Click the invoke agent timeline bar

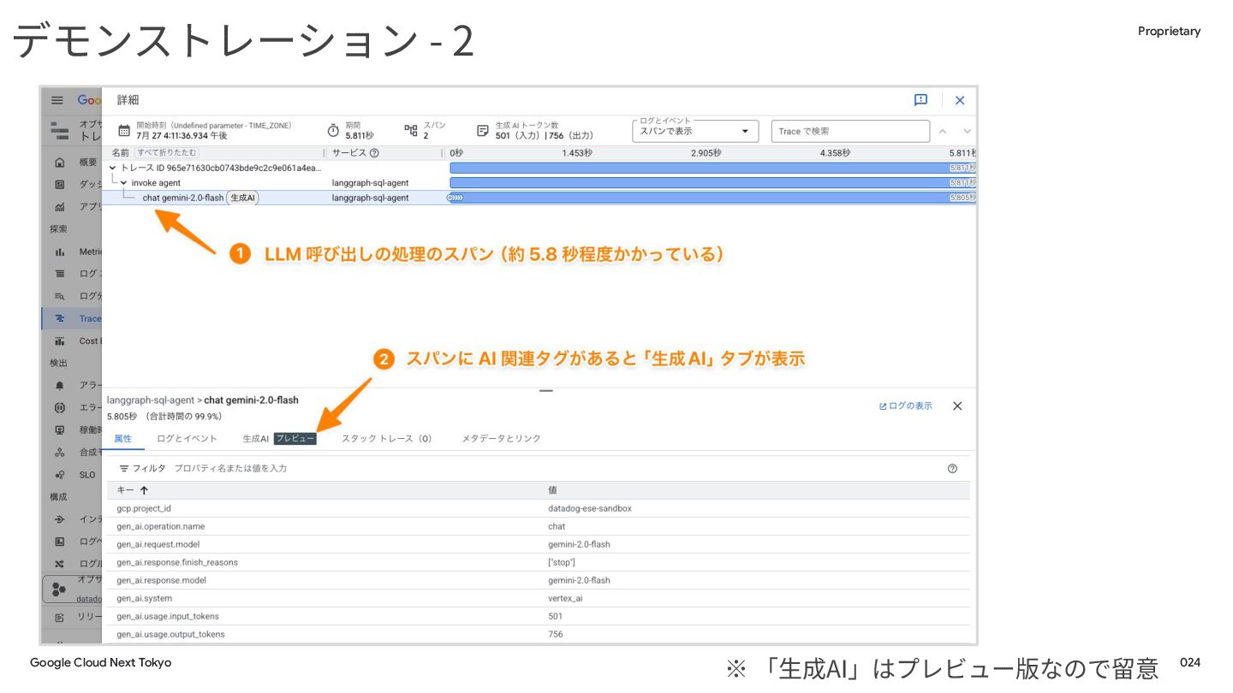click(712, 183)
